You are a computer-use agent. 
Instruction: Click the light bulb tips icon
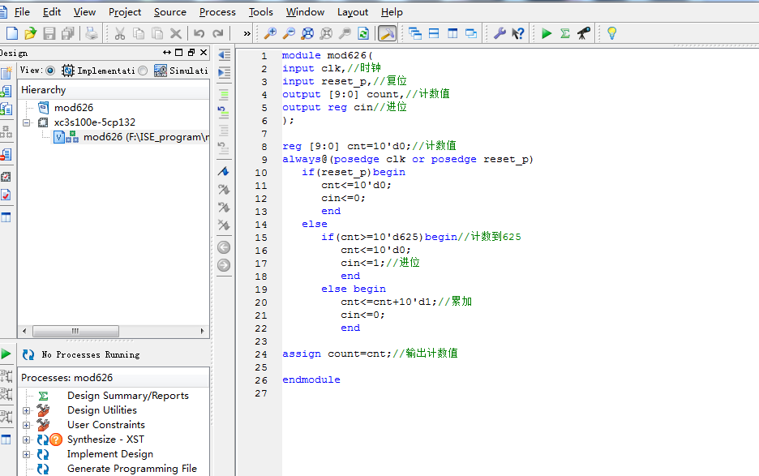click(x=612, y=33)
